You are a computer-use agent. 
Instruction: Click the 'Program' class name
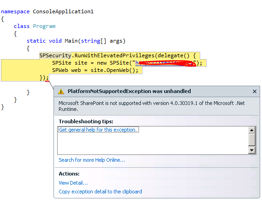click(x=44, y=26)
